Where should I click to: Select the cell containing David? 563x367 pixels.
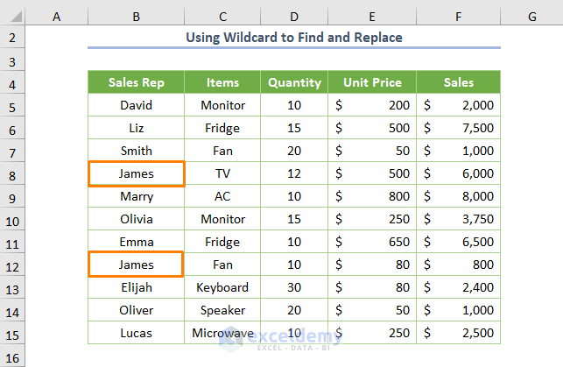136,105
